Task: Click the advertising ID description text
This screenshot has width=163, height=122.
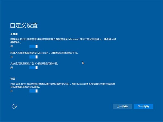Action: (34, 63)
